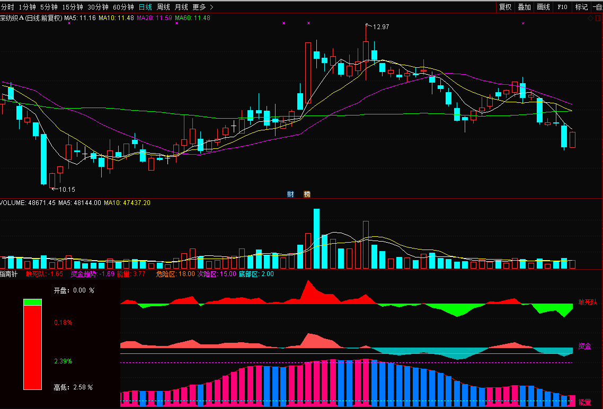This screenshot has height=409, width=603.
Task: Toggle the 复权 price adjustment option
Action: click(x=505, y=7)
